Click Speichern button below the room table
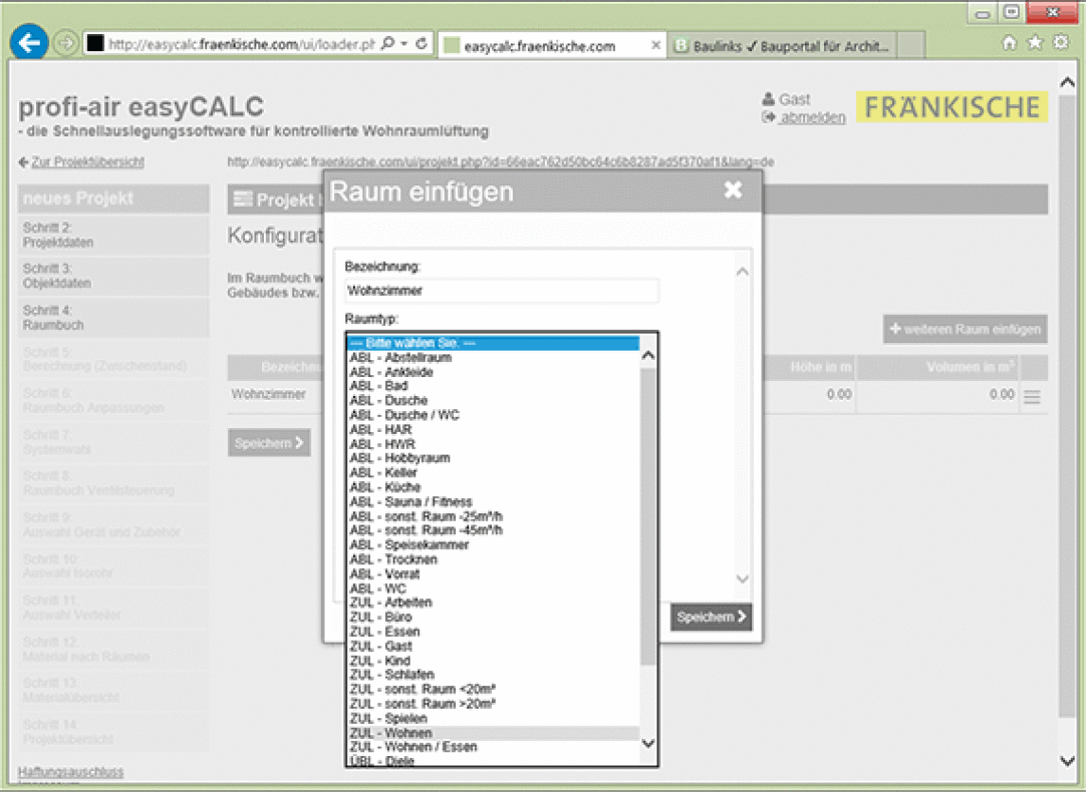 click(269, 442)
